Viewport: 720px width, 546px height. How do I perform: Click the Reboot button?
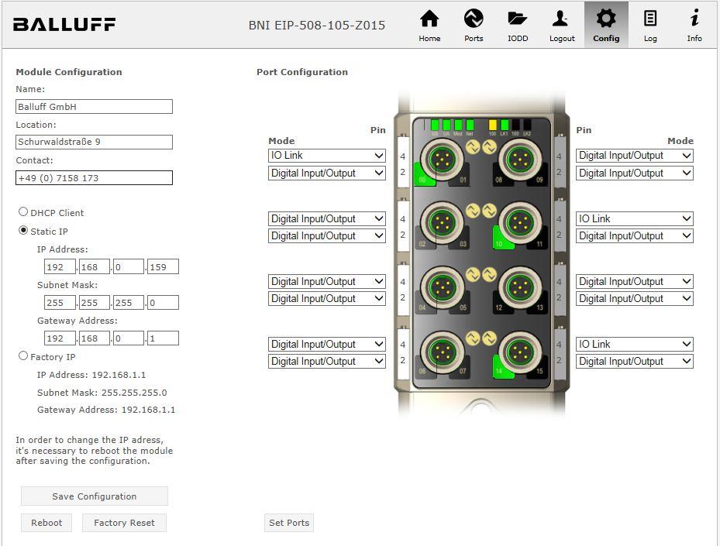point(47,523)
